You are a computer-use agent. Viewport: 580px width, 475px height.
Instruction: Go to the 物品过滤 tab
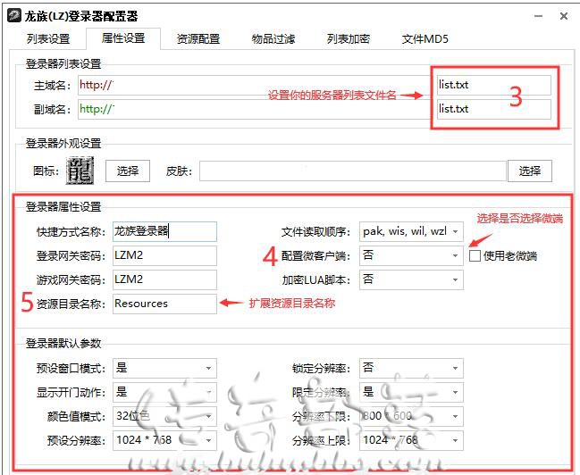tap(273, 38)
